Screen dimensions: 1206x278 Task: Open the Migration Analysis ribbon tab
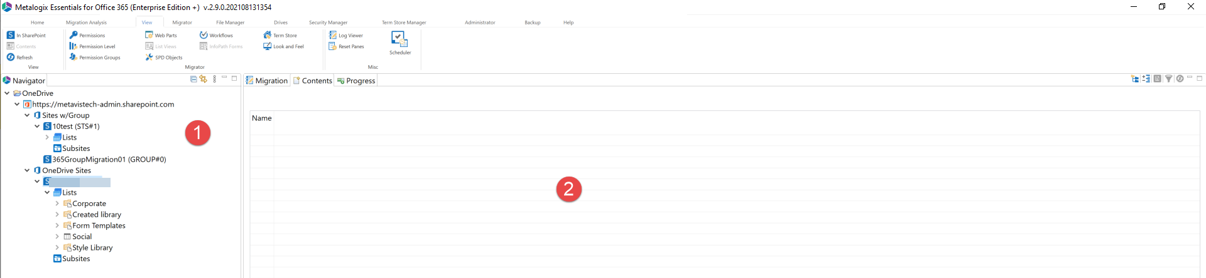point(87,23)
